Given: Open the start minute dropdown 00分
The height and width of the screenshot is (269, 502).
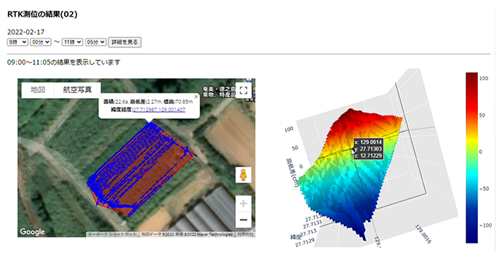Looking at the screenshot, I should pos(41,42).
